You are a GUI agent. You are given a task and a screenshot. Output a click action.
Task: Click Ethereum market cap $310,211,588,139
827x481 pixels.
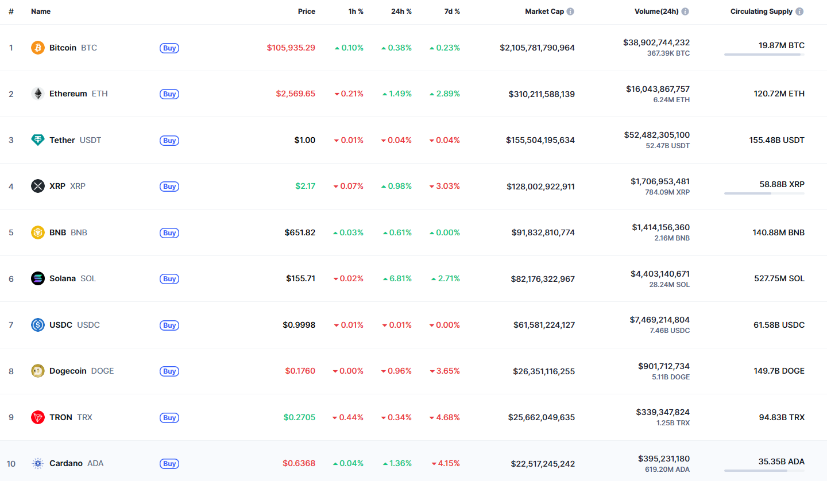(x=542, y=94)
